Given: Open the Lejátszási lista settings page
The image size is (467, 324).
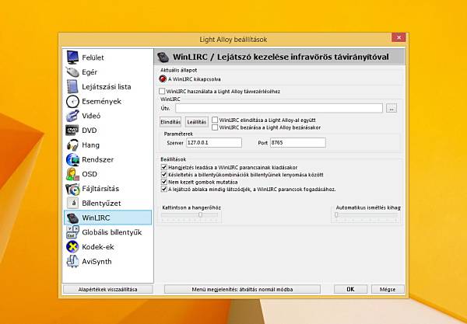Looking at the screenshot, I should coord(107,86).
